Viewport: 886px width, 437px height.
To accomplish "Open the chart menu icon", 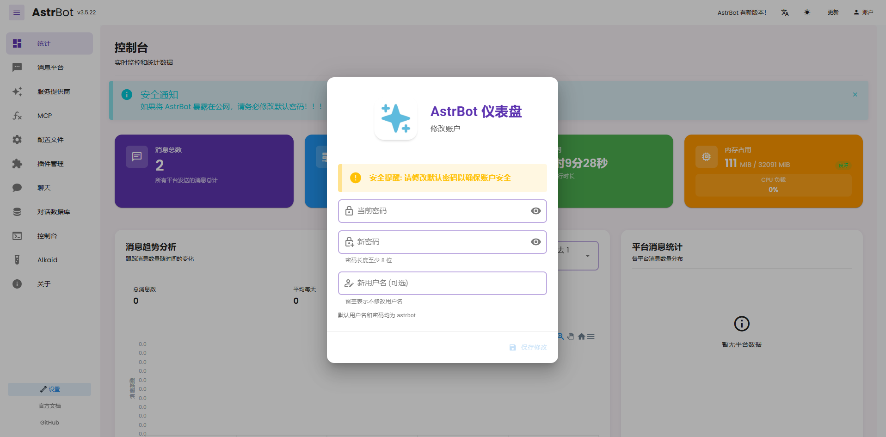I will tap(591, 337).
